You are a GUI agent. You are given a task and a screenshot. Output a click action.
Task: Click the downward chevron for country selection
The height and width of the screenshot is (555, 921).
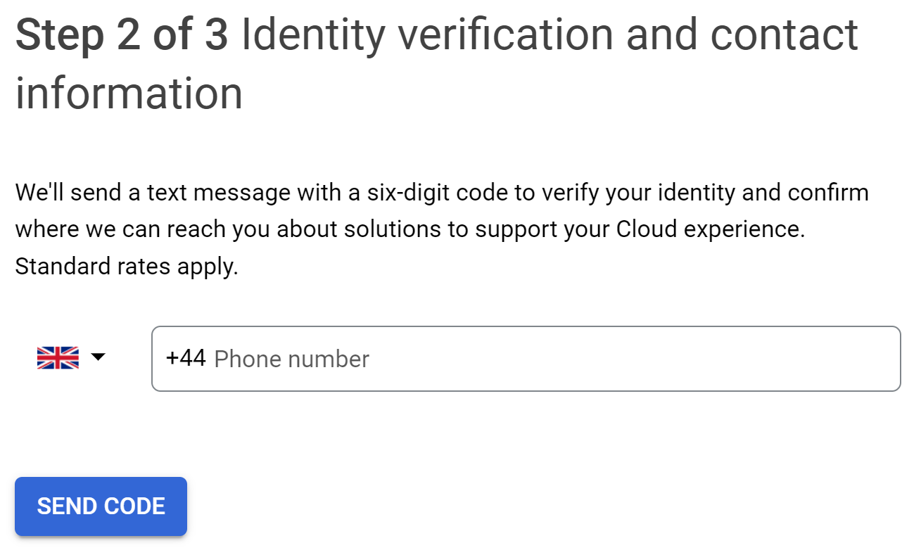tap(99, 357)
